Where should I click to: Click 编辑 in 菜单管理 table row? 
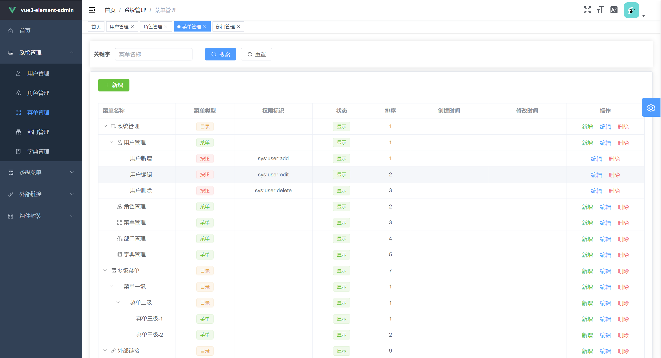(x=605, y=223)
